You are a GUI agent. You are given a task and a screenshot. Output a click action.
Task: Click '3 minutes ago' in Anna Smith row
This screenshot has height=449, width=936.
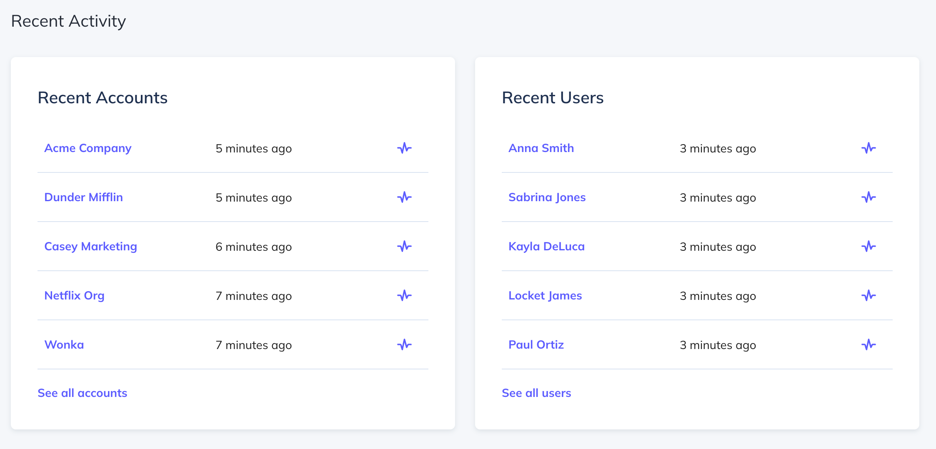tap(718, 149)
